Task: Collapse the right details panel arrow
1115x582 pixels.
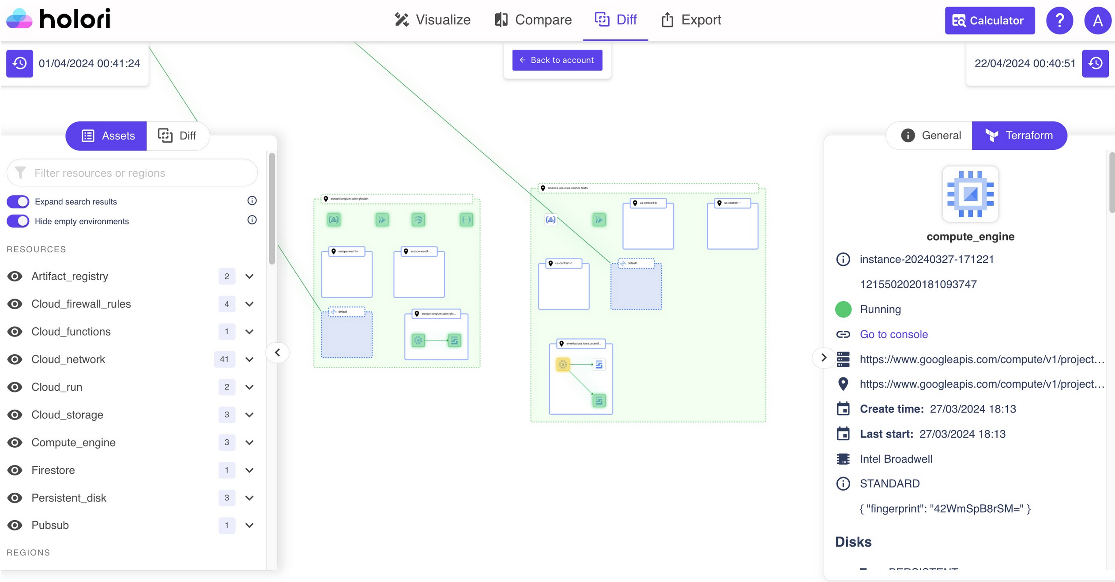Action: pos(823,357)
